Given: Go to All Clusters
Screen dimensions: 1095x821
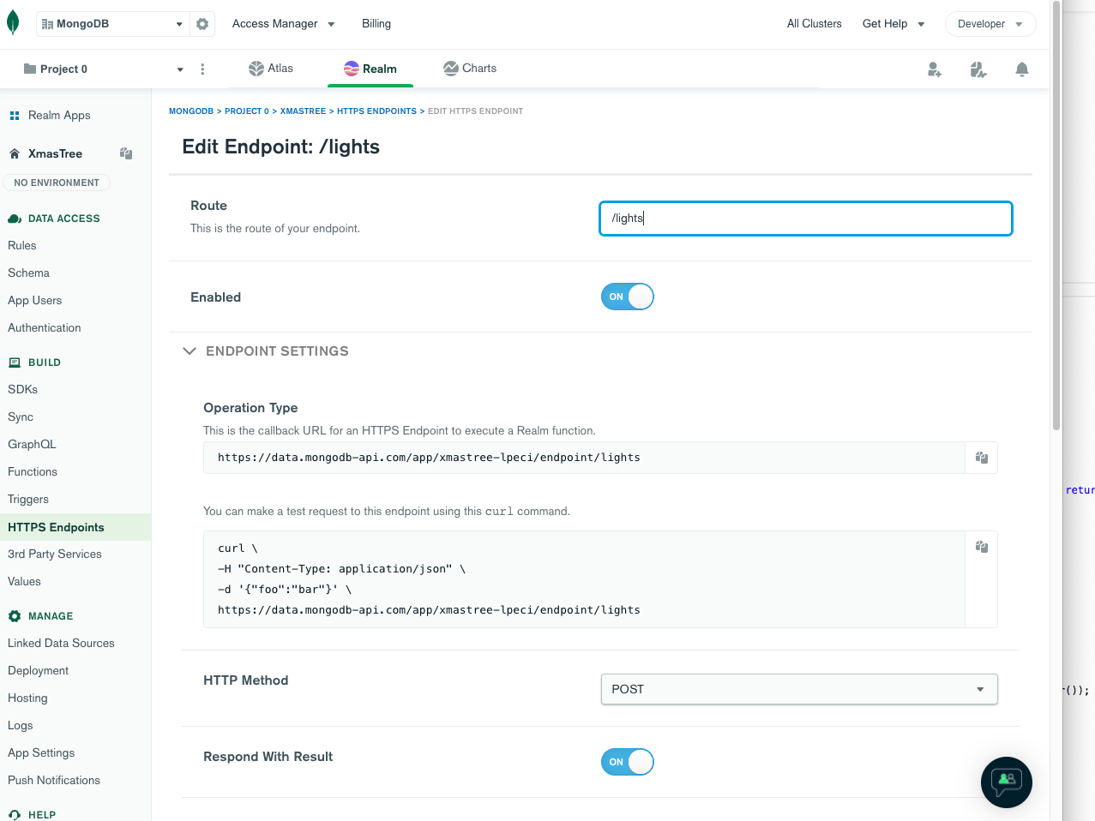Looking at the screenshot, I should (815, 24).
